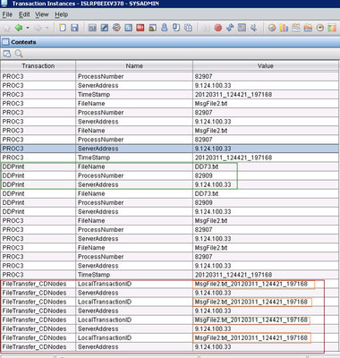Open the File menu
Screen dimensions: 340x358
point(7,14)
